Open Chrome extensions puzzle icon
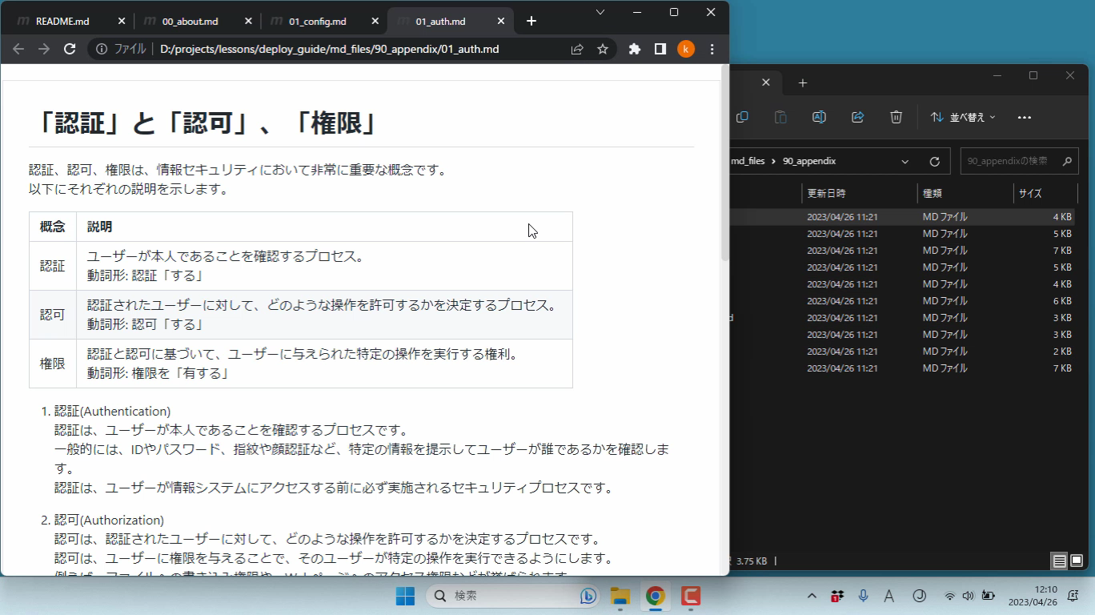 tap(635, 49)
